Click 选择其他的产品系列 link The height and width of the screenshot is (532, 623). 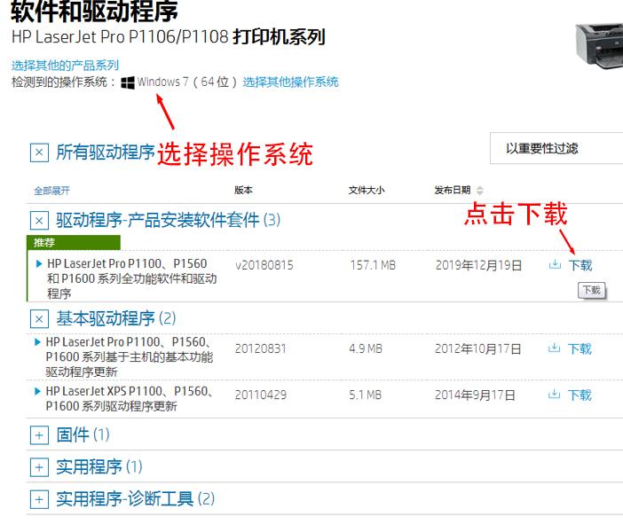click(x=65, y=65)
